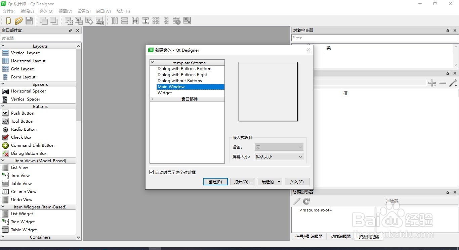Click the pencil edit resources icon
The image size is (459, 250).
point(297,201)
